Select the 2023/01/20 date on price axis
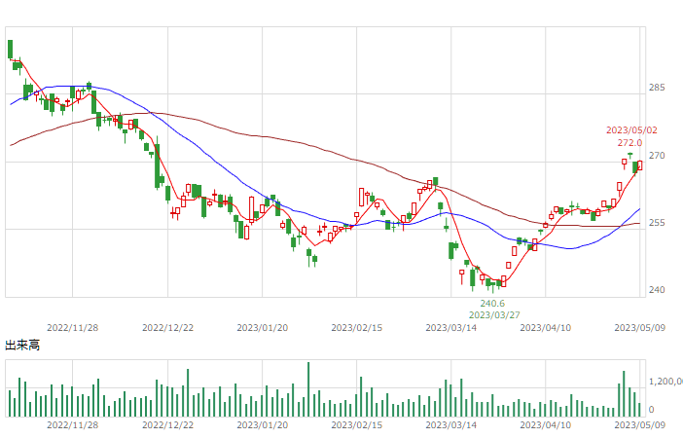 pos(263,328)
